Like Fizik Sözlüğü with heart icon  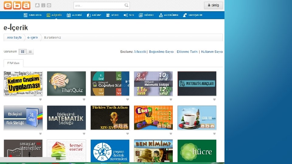(x=40, y=134)
